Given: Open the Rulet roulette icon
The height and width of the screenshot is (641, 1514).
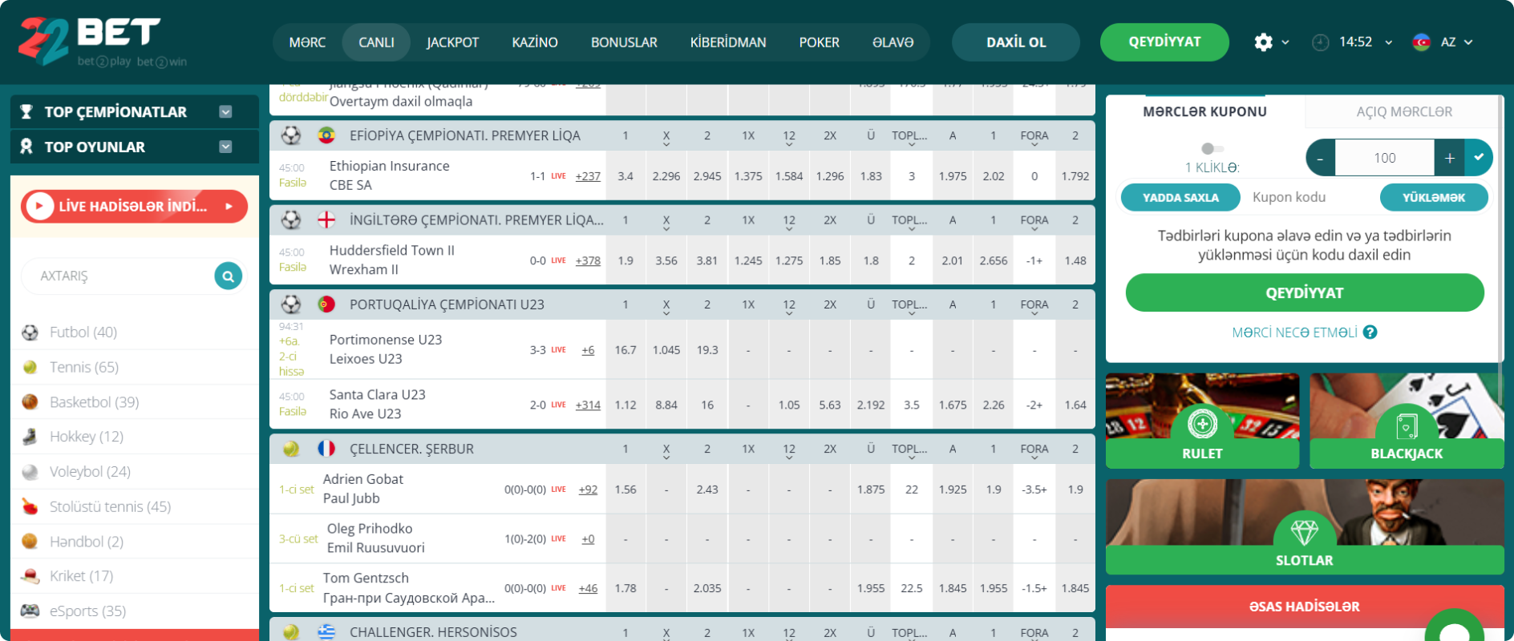Looking at the screenshot, I should [x=1202, y=424].
